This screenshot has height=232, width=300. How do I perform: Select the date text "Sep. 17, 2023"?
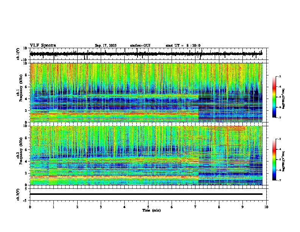tap(106, 45)
